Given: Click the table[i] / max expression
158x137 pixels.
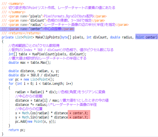Looking at the screenshot, I should pos(46,101).
